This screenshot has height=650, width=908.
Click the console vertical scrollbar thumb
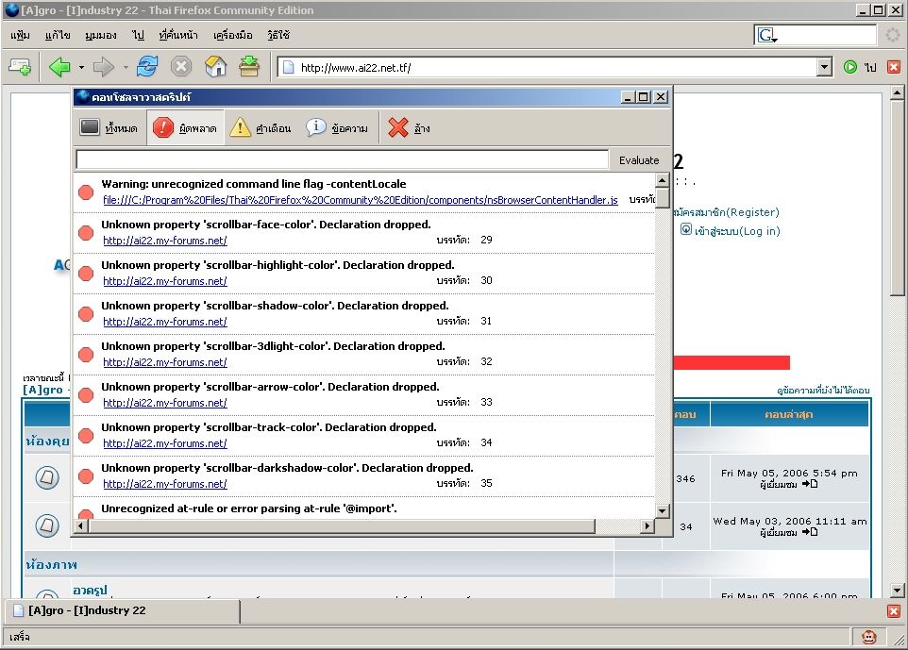tap(663, 198)
